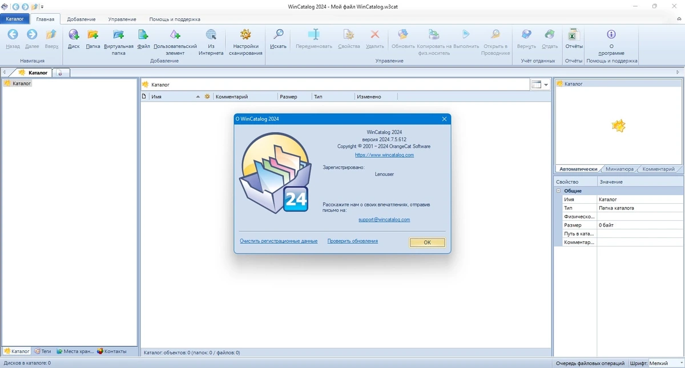The height and width of the screenshot is (368, 685).
Task: Open the font size Small dropdown
Action: tap(666, 363)
